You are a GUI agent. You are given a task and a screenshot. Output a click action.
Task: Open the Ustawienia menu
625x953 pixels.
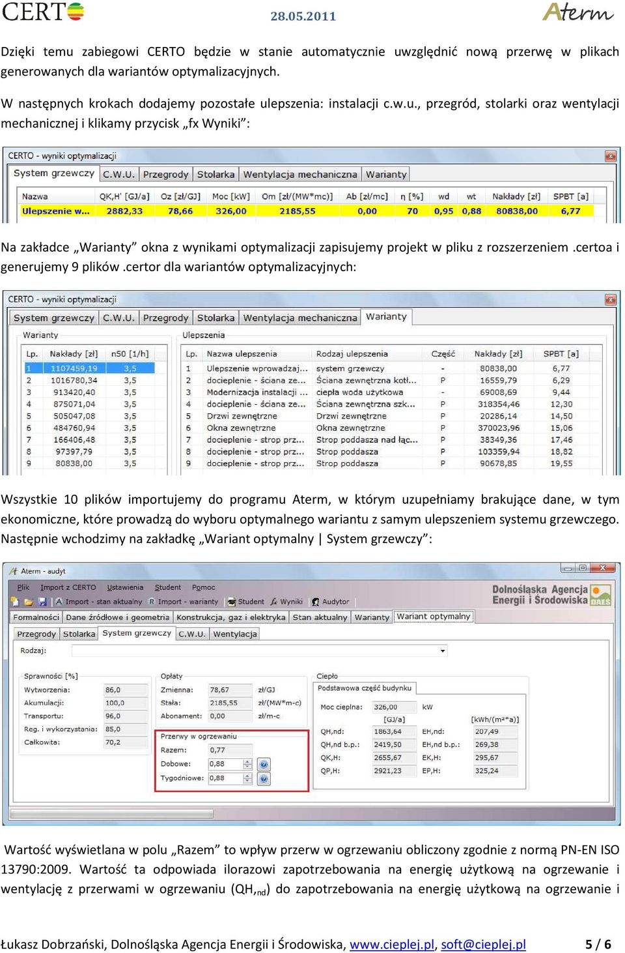(x=125, y=587)
